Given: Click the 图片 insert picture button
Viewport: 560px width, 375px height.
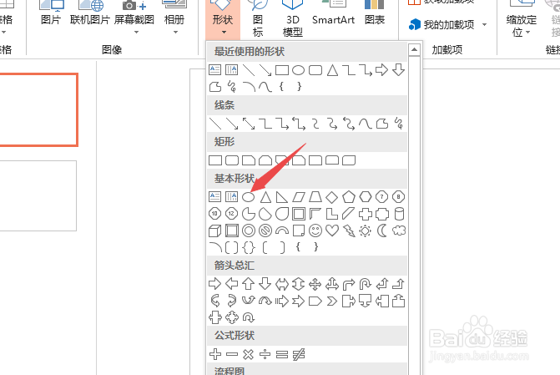Looking at the screenshot, I should (51, 14).
